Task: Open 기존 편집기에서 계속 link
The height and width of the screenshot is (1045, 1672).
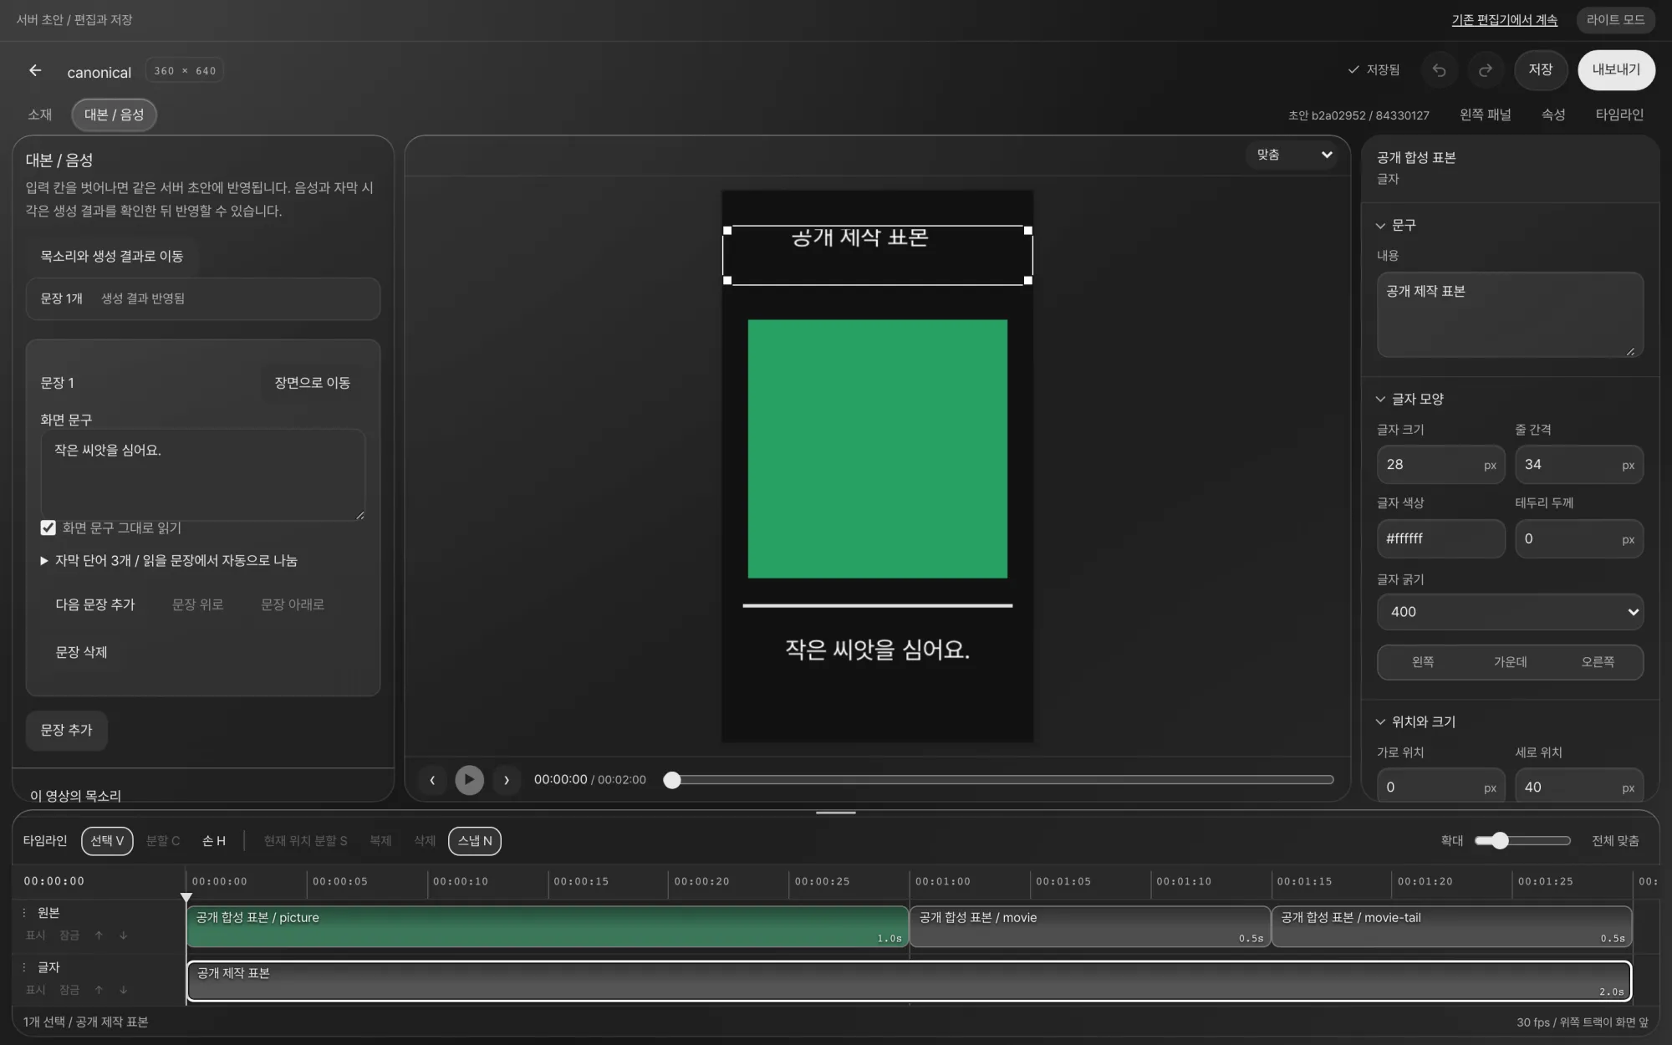Action: [1504, 20]
